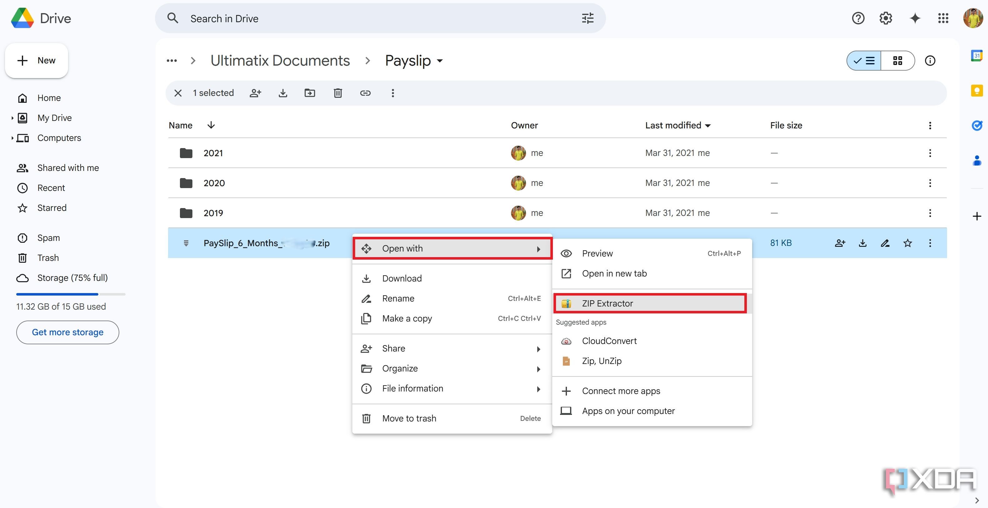Open search filter options icon
The height and width of the screenshot is (508, 988).
coord(588,18)
